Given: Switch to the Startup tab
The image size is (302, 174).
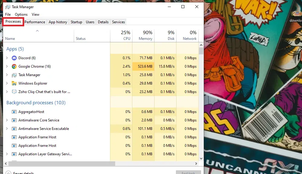Looking at the screenshot, I should (x=76, y=22).
